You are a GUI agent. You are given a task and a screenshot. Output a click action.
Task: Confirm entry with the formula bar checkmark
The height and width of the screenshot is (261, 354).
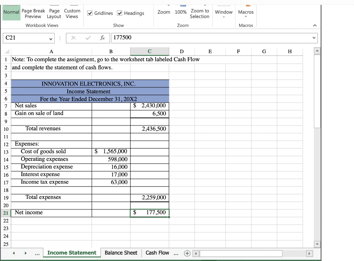click(87, 38)
